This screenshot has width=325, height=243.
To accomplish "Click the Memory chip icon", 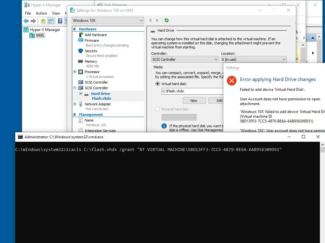I will tap(80, 61).
